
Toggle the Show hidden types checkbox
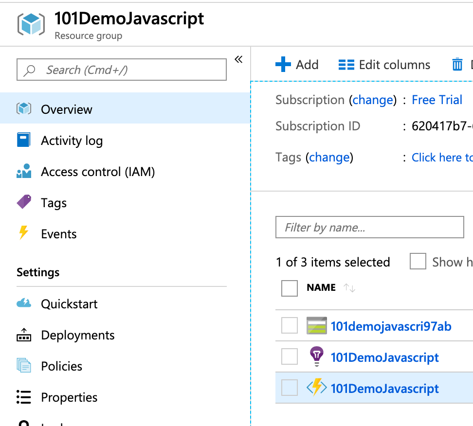418,261
